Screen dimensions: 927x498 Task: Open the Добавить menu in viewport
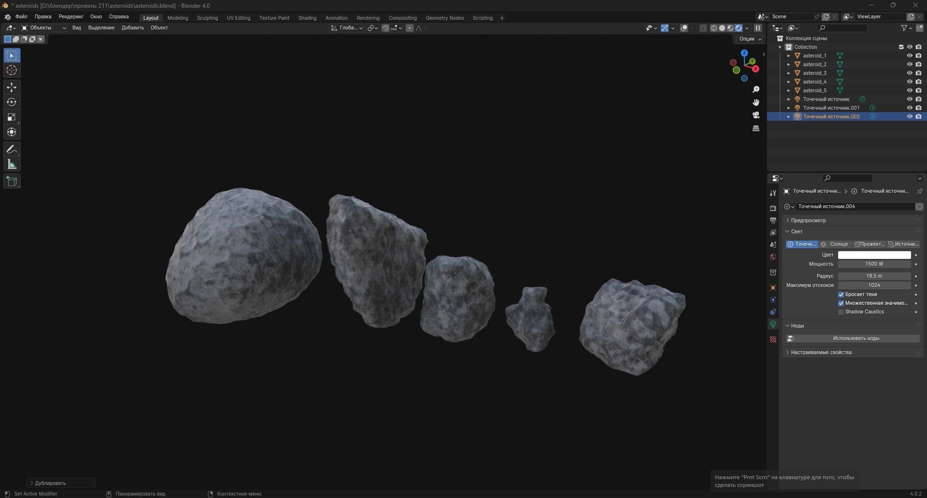[132, 28]
